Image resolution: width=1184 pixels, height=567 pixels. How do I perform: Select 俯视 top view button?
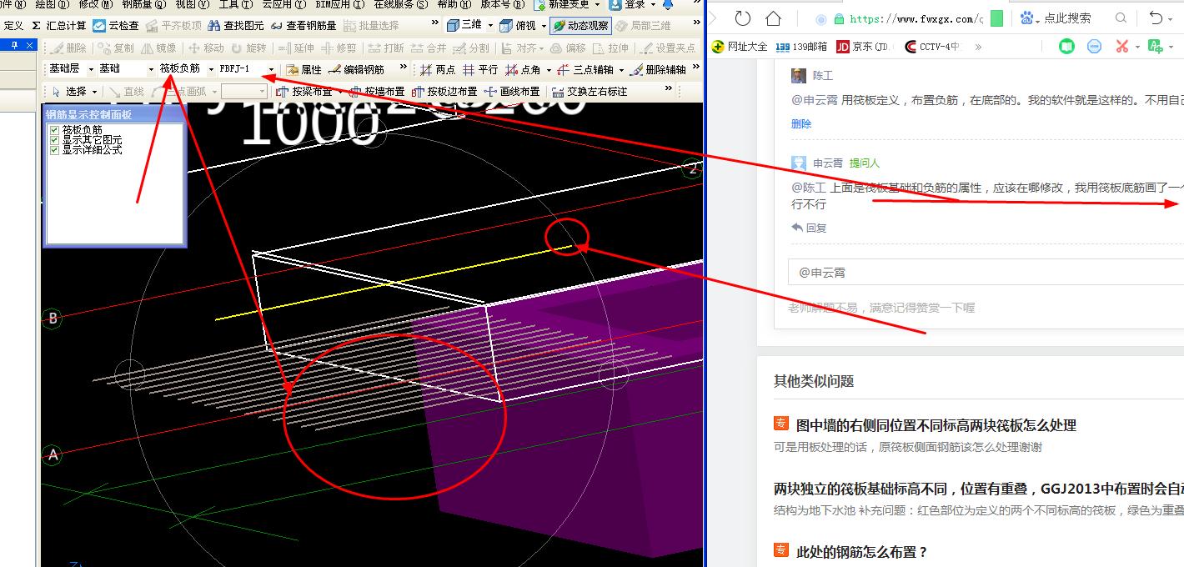coord(519,26)
